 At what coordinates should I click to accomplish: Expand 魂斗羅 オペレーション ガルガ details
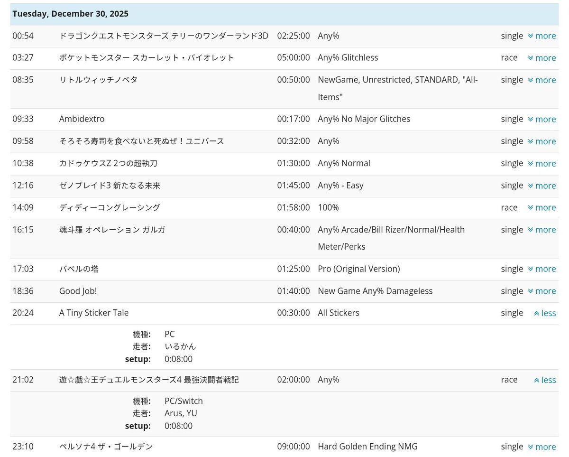pyautogui.click(x=541, y=230)
